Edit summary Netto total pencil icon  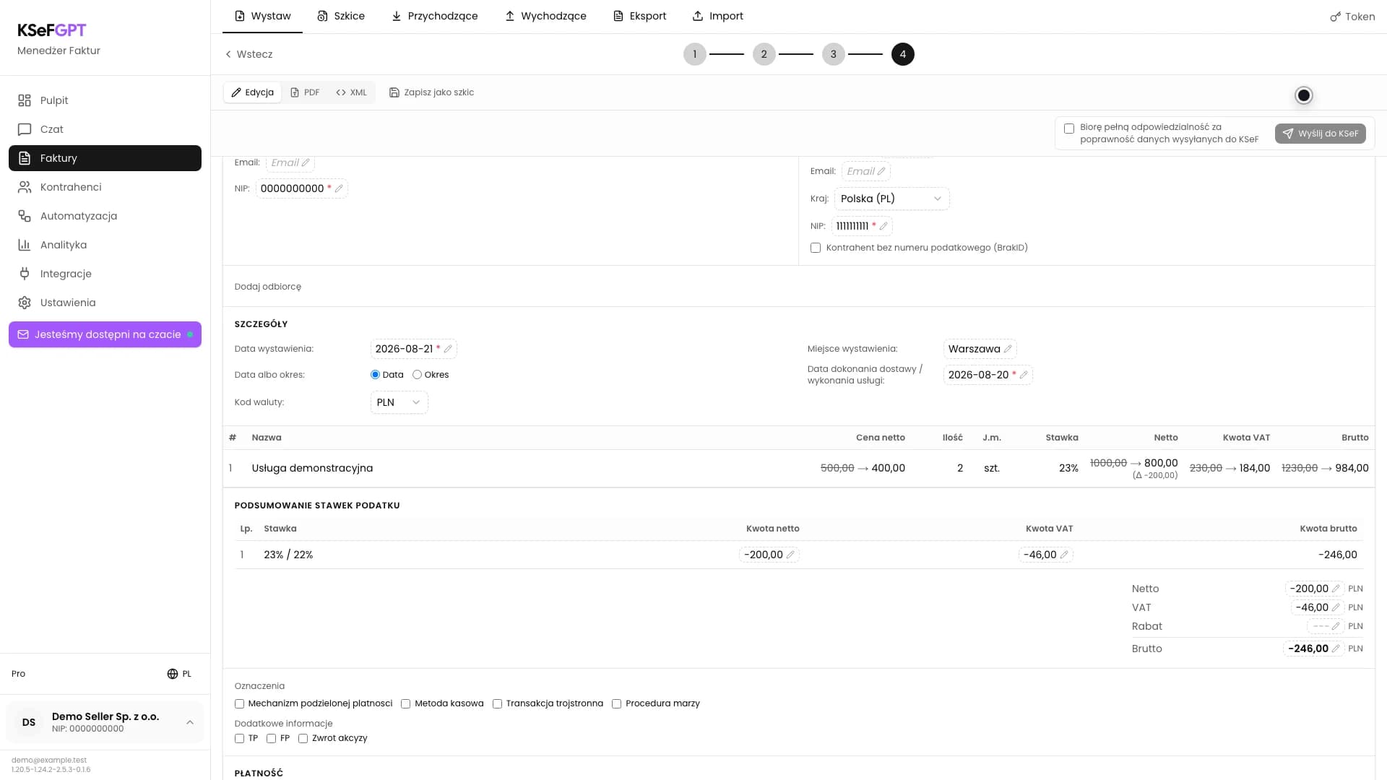1336,589
